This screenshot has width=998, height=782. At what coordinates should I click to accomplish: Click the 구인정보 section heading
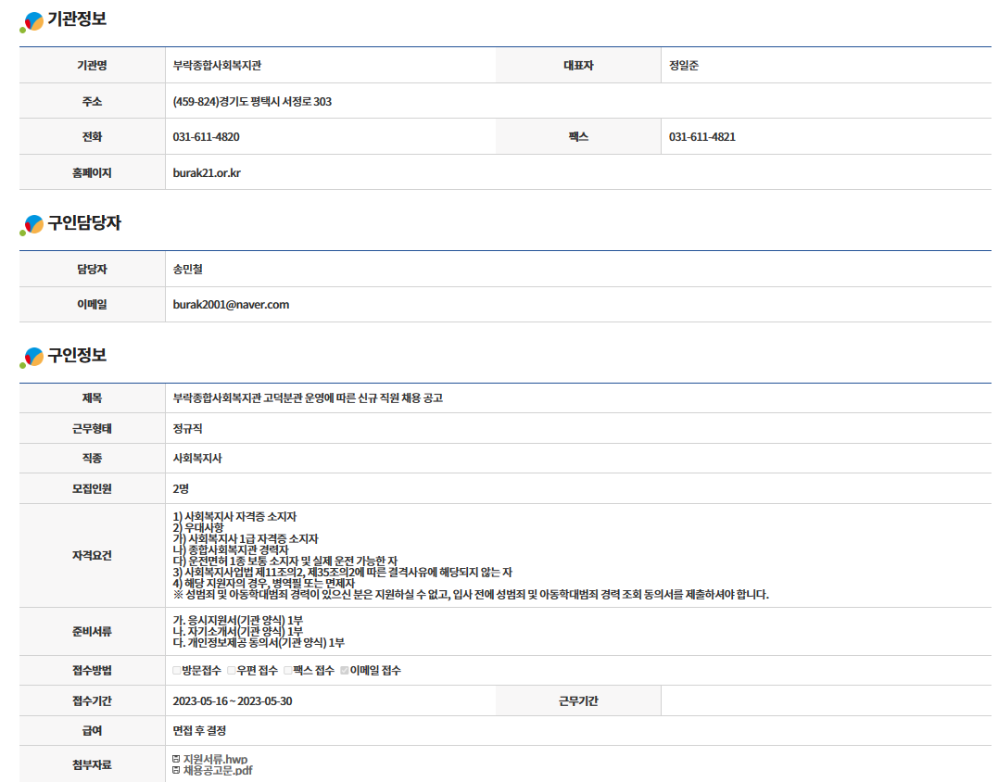point(77,355)
